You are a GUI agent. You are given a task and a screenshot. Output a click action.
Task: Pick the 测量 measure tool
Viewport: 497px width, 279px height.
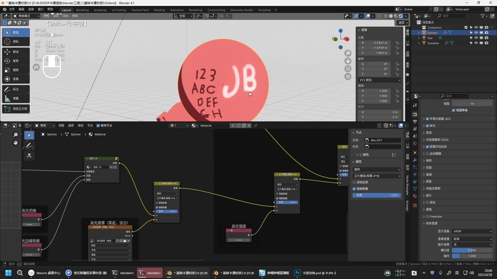tap(16, 98)
